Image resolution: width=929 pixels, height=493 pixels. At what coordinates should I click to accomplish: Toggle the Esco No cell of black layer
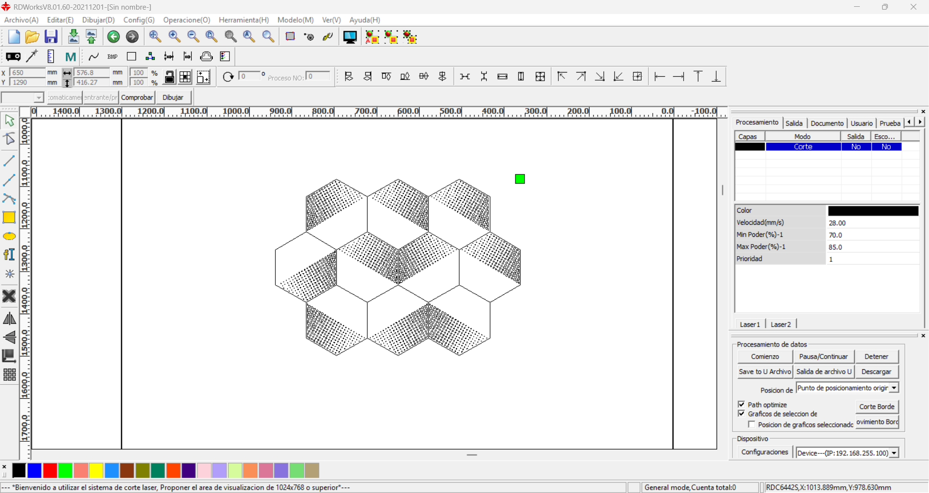coord(886,147)
